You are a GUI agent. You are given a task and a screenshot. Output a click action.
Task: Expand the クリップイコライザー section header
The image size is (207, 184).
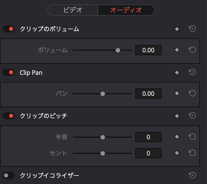pyautogui.click(x=49, y=175)
